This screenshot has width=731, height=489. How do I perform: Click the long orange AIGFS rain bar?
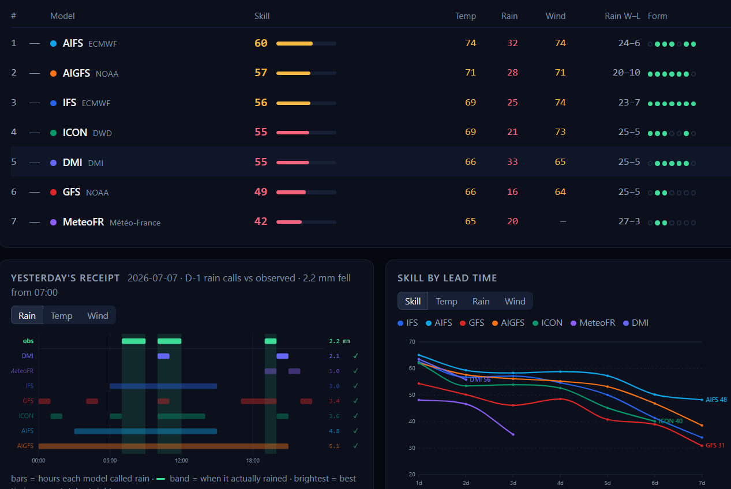[163, 446]
